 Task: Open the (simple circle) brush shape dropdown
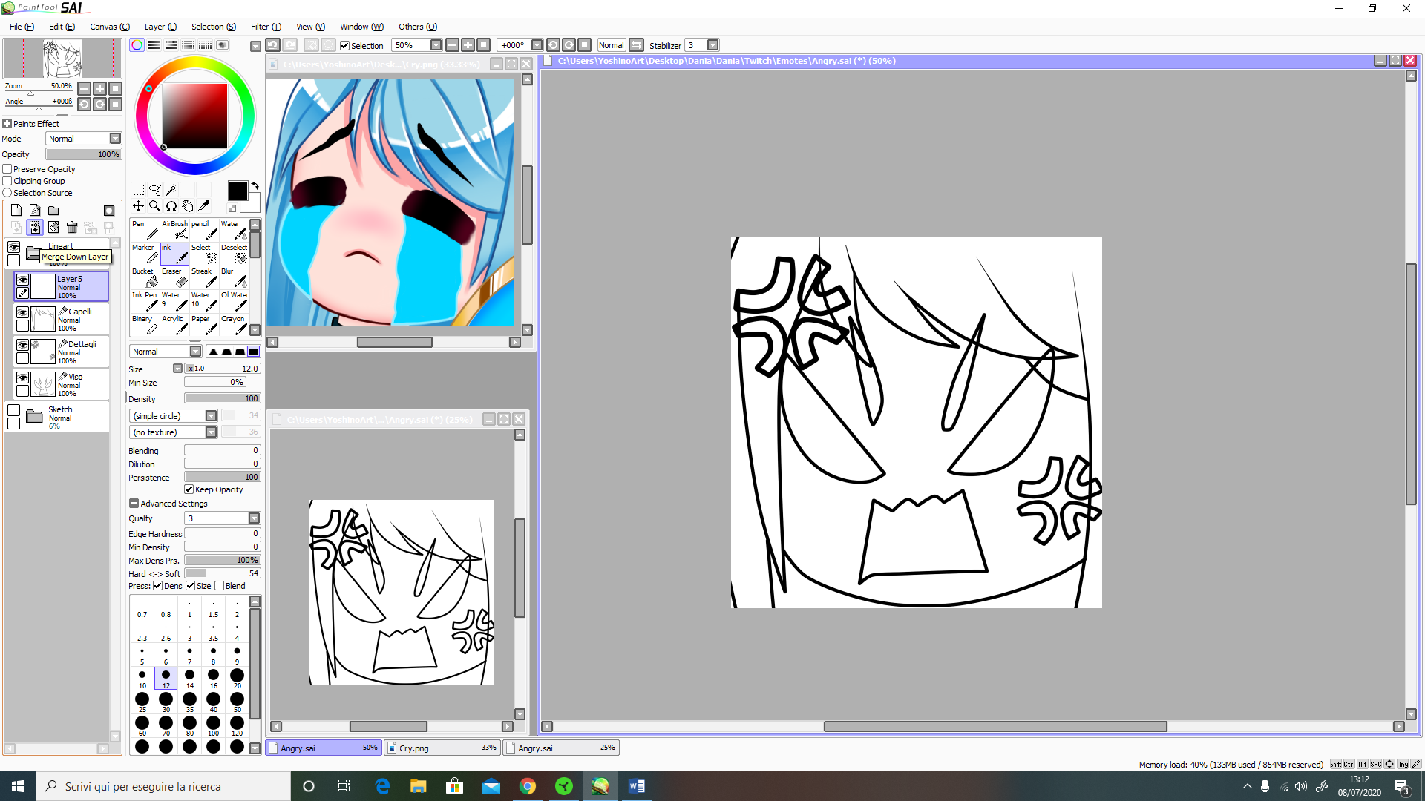click(x=174, y=416)
